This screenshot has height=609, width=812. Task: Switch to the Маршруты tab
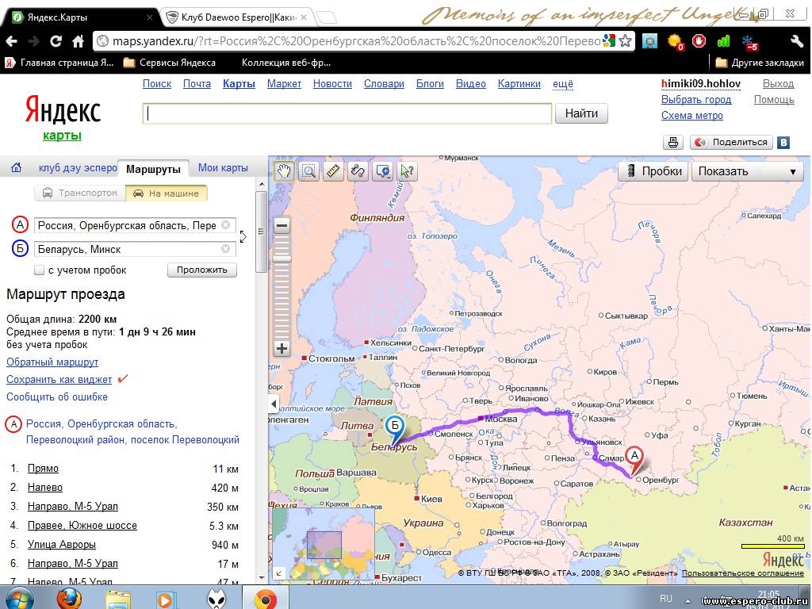153,169
